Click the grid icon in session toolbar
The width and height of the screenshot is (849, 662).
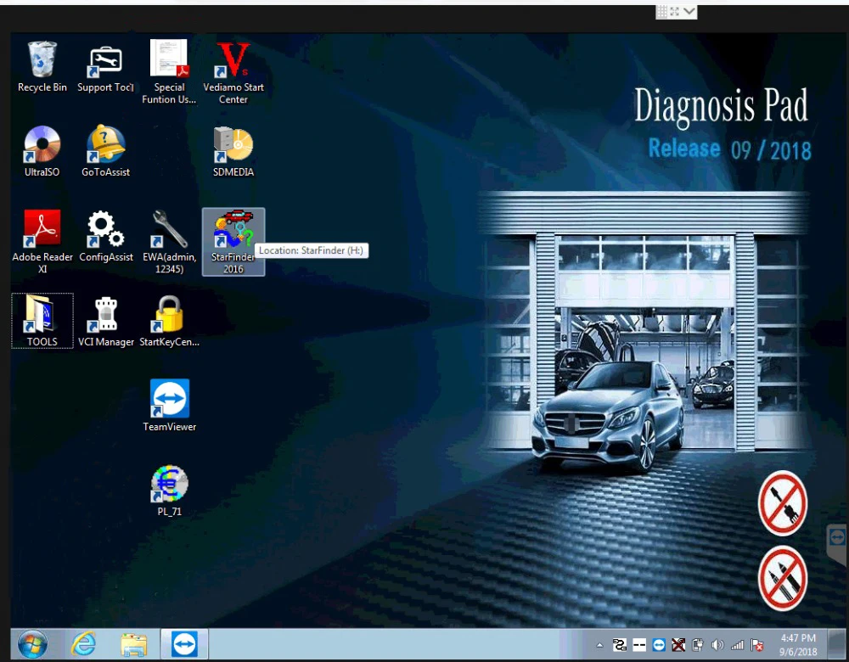tap(661, 11)
